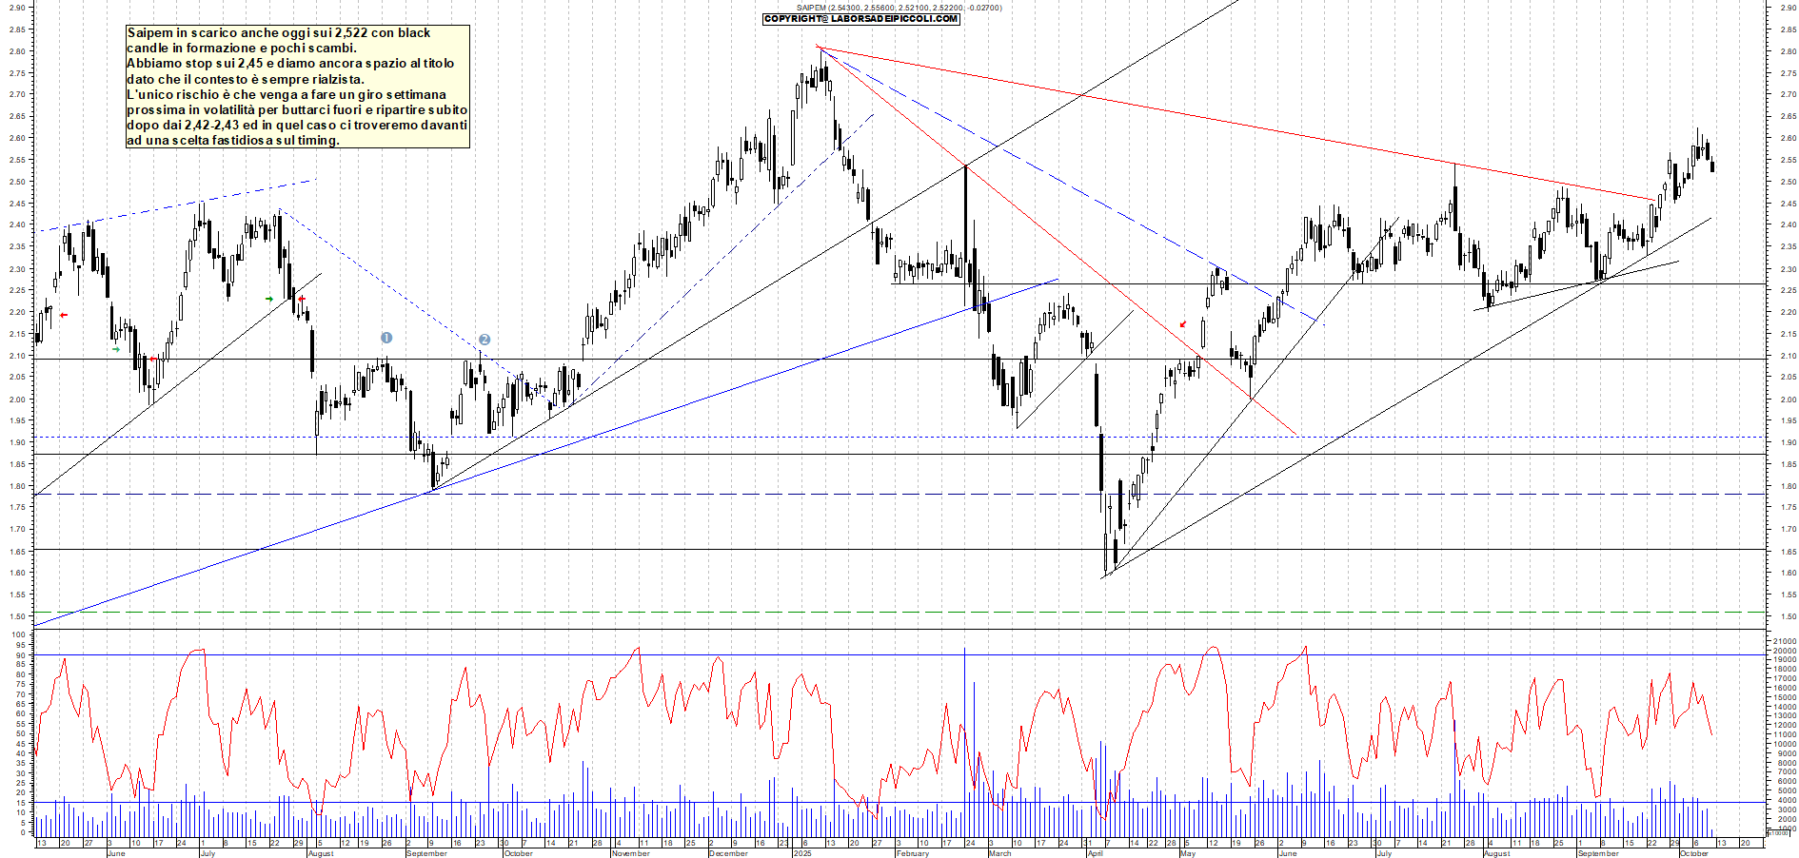
Task: Click the SAIPEM price title at top
Action: point(899,8)
